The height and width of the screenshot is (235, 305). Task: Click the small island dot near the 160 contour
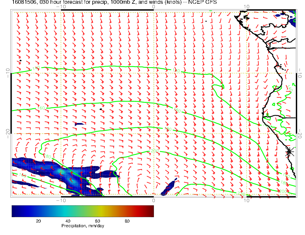click(101, 109)
